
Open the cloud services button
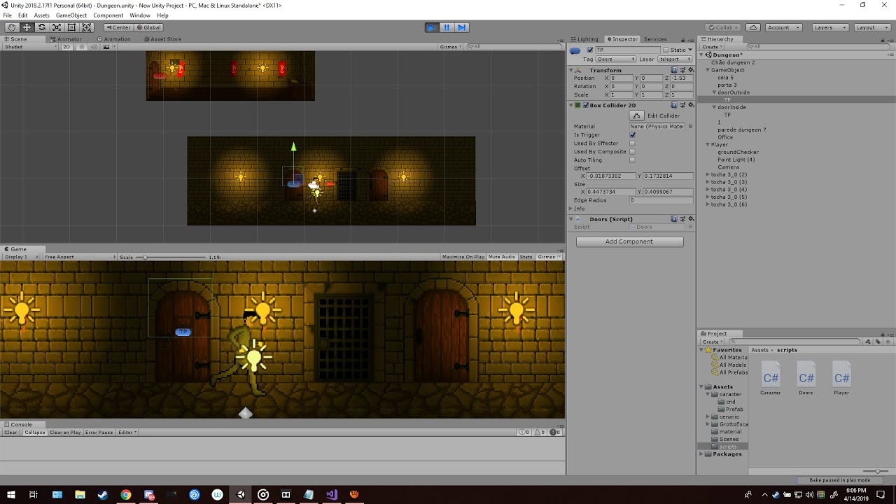tap(753, 27)
